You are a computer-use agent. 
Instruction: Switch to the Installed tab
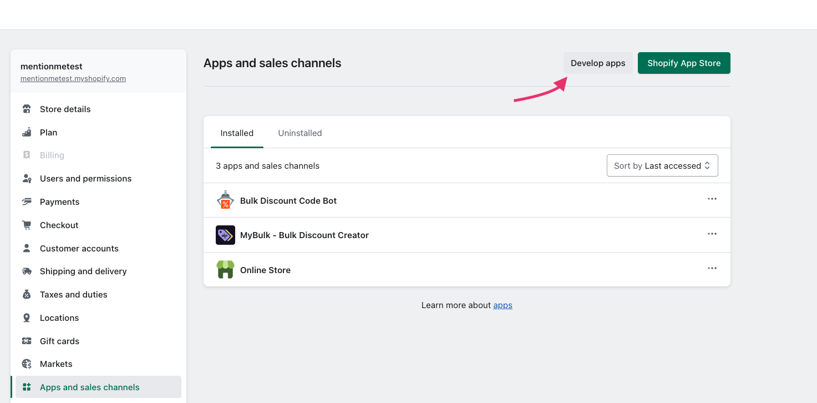pos(237,133)
